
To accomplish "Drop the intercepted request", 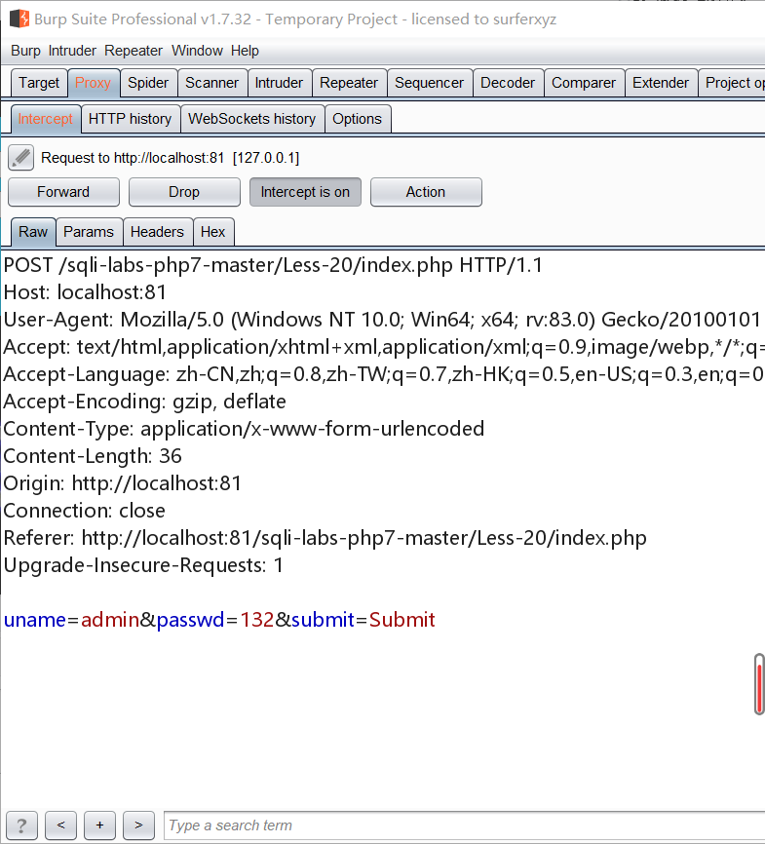I will (184, 192).
